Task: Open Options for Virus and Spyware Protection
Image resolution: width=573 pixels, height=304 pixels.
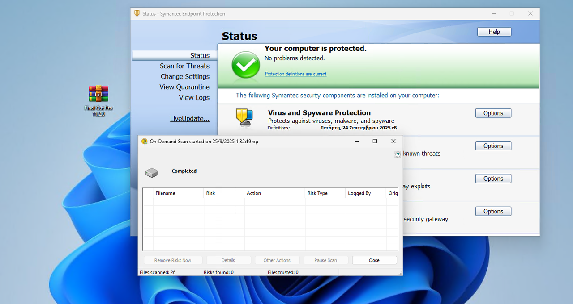Action: click(x=493, y=113)
